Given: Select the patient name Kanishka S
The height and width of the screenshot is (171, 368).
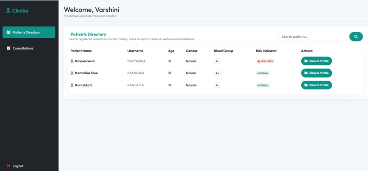Looking at the screenshot, I should (84, 85).
